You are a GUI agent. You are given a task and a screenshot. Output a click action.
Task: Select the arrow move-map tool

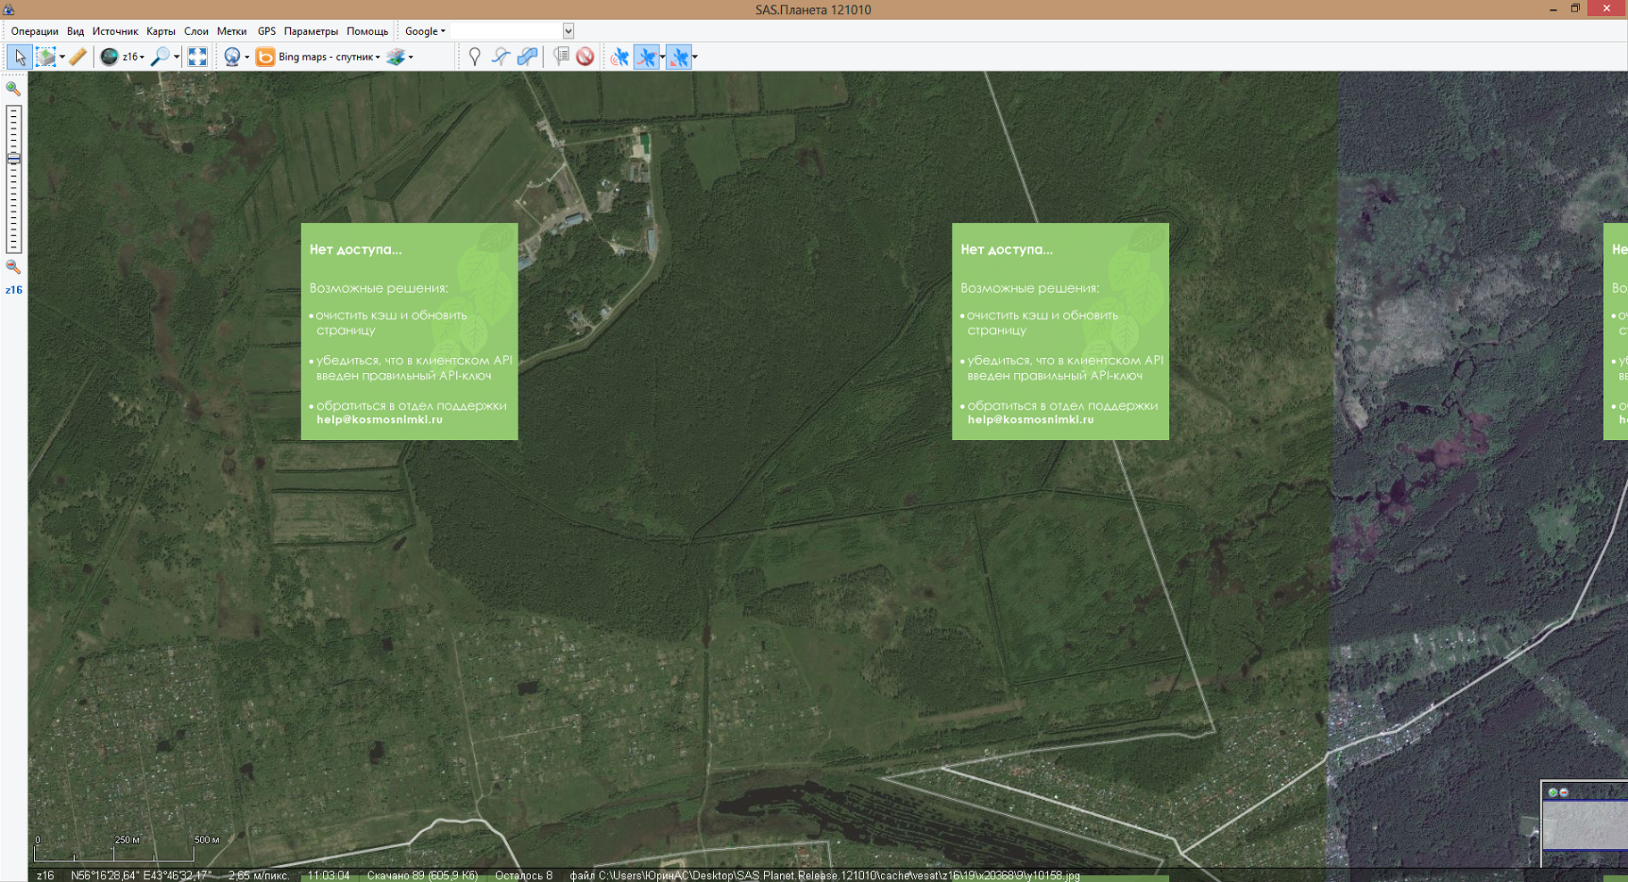pyautogui.click(x=19, y=57)
